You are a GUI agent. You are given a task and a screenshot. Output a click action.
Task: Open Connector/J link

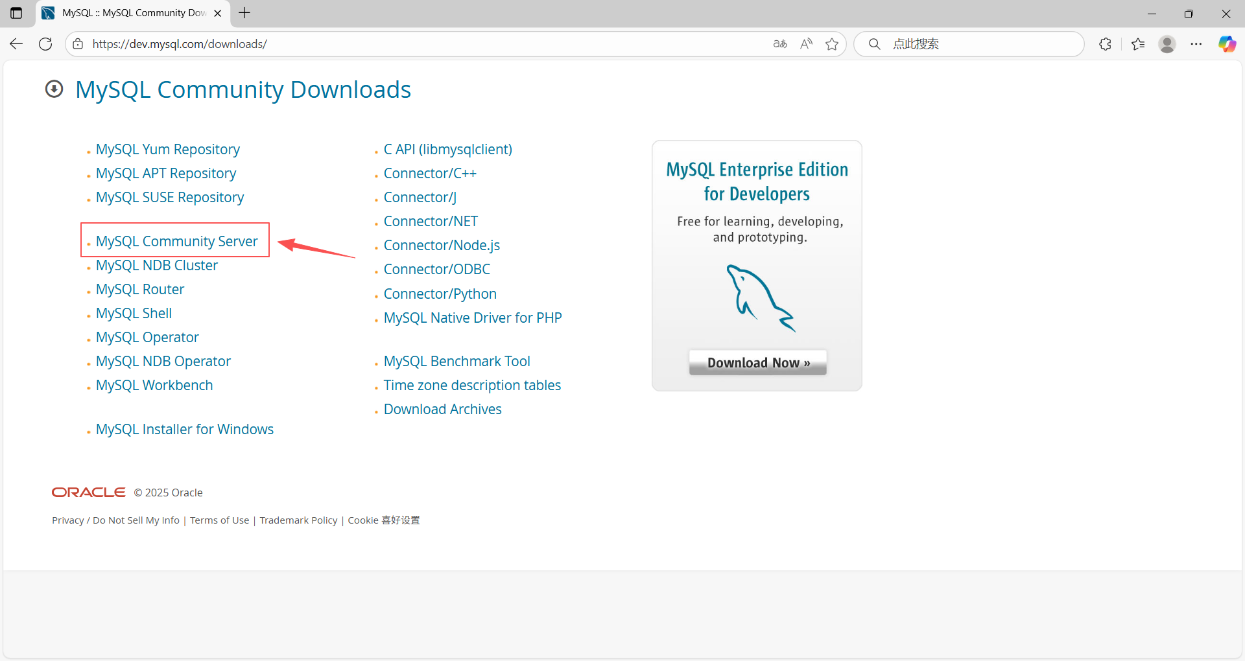[x=420, y=198]
